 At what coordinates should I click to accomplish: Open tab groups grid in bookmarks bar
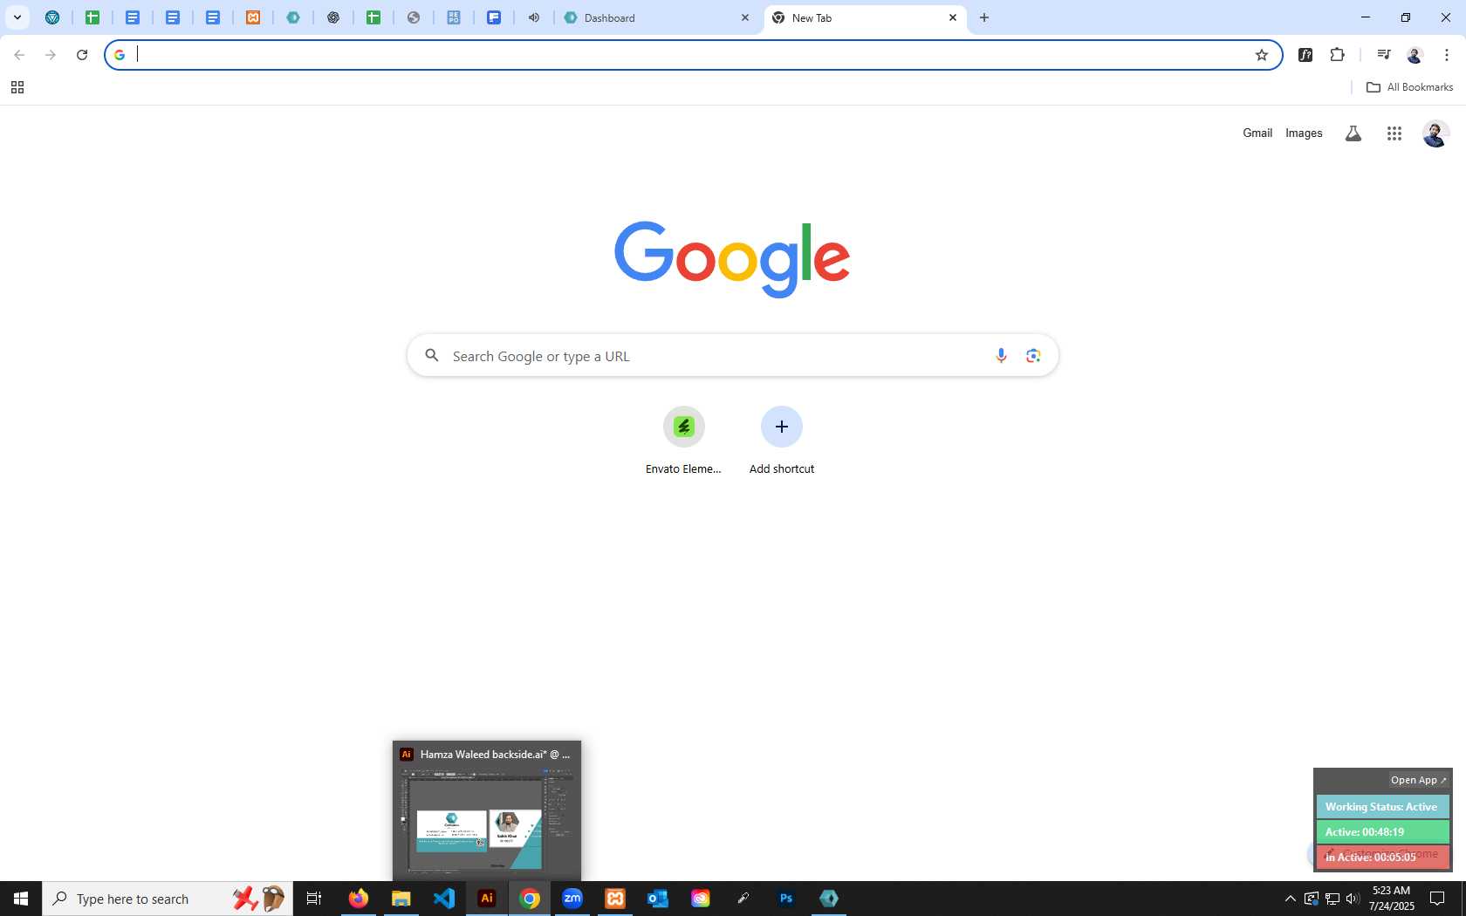click(17, 87)
